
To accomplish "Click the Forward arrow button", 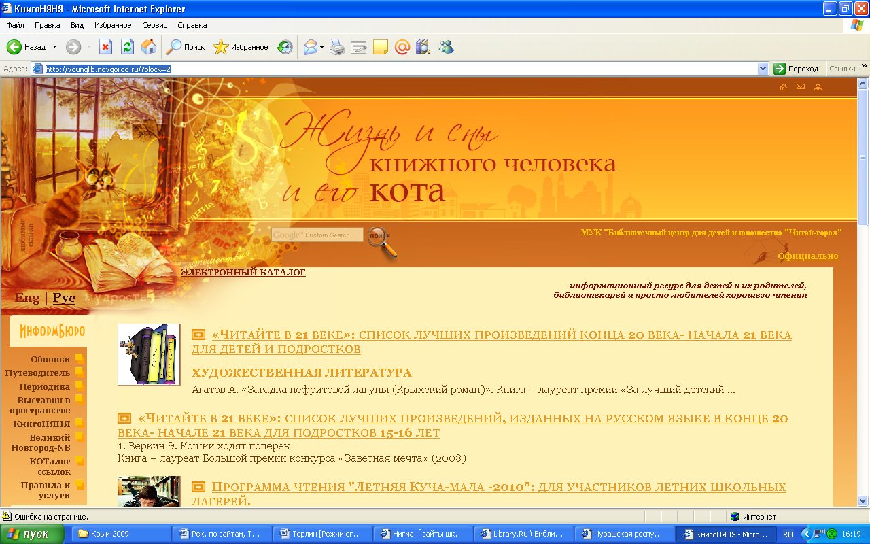I will [x=73, y=47].
